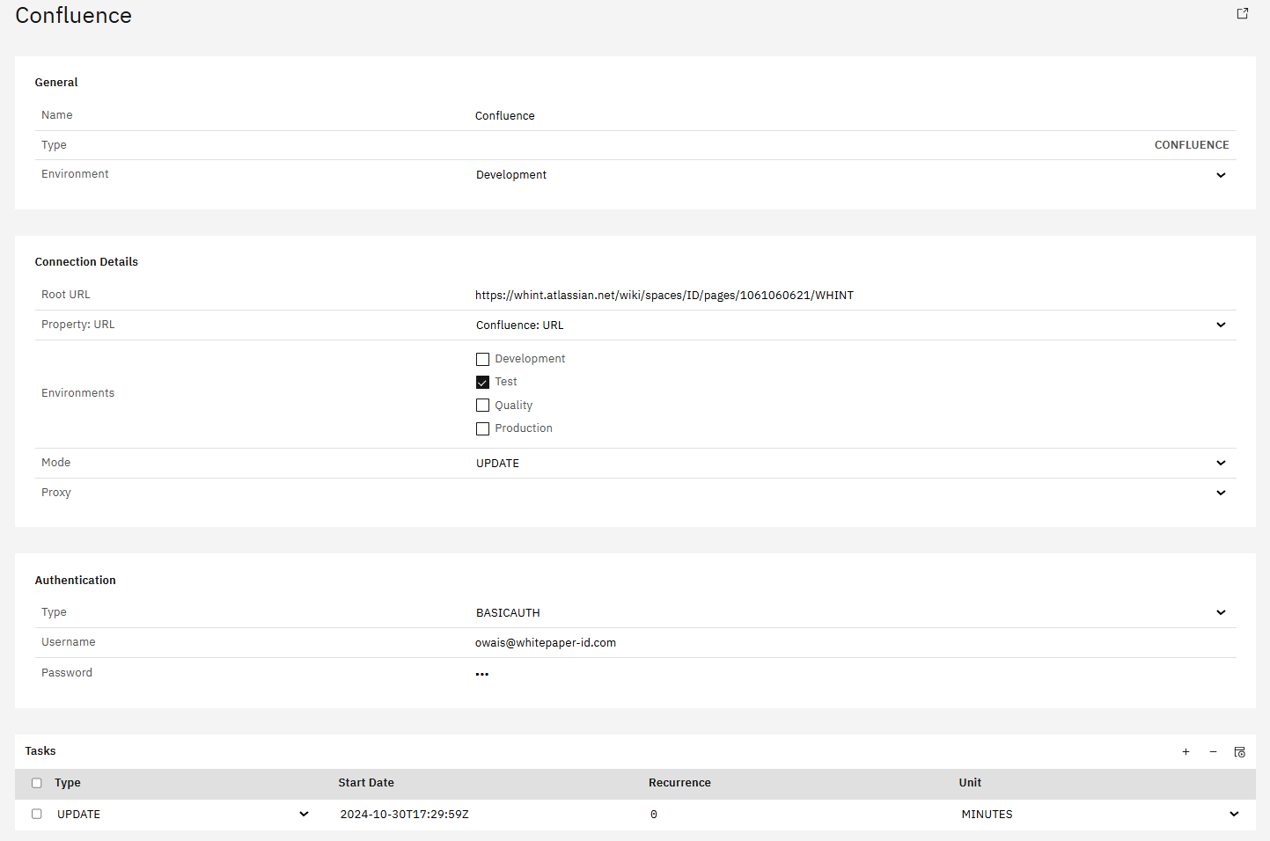Select all tasks via header checkbox
Viewport: 1270px width, 841px height.
[x=37, y=783]
